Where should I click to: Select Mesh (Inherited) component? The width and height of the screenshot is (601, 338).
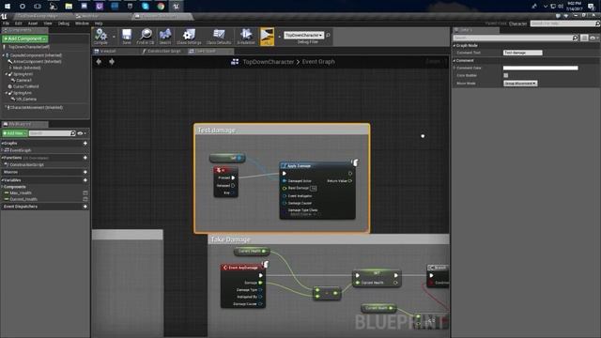coord(26,68)
